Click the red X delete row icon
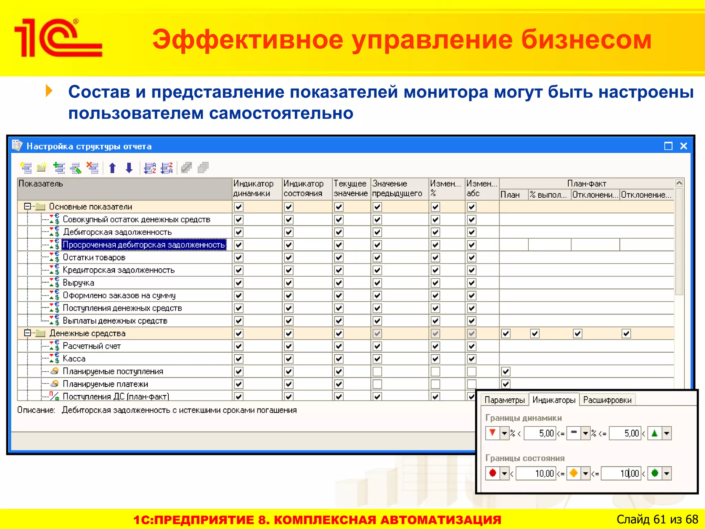This screenshot has height=529, width=705. click(92, 168)
